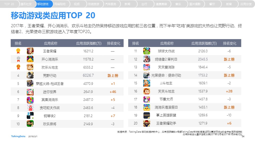Click the 掌上英雄联盟 app icon
Viewport: 255px width, 143px height.
click(146, 115)
